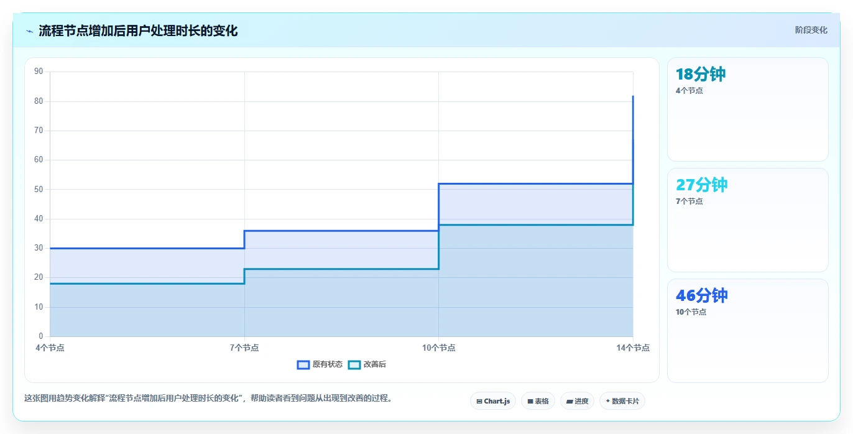The height and width of the screenshot is (434, 853).
Task: Select the 46分钟 data card
Action: (x=747, y=331)
